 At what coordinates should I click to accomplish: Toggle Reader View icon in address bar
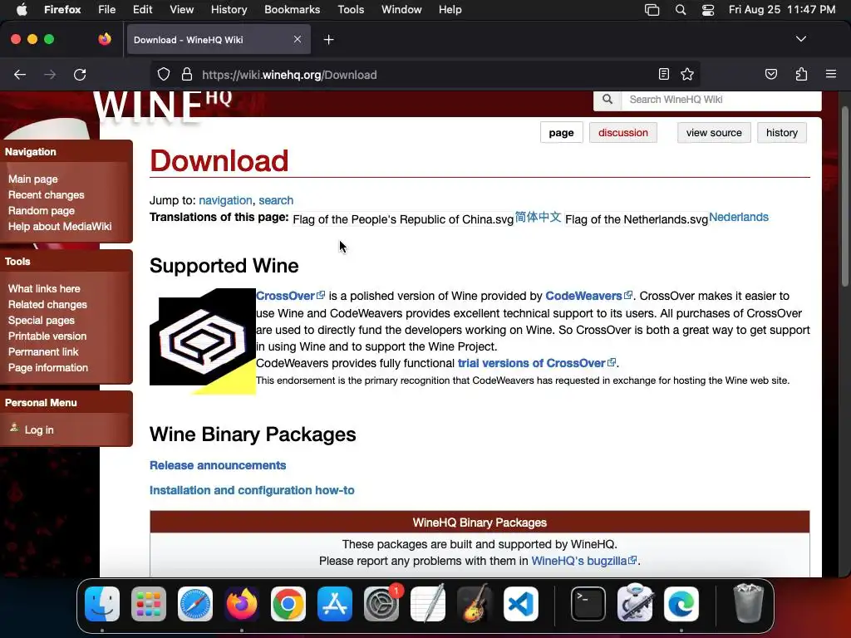[663, 74]
